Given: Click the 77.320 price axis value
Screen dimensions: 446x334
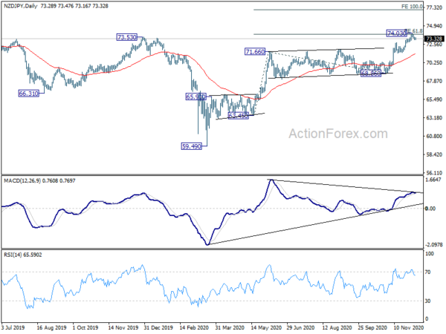Looking at the screenshot, I should [434, 7].
